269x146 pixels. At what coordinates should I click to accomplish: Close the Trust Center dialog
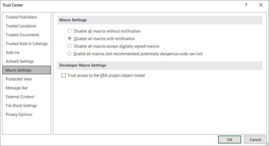[x=261, y=5]
